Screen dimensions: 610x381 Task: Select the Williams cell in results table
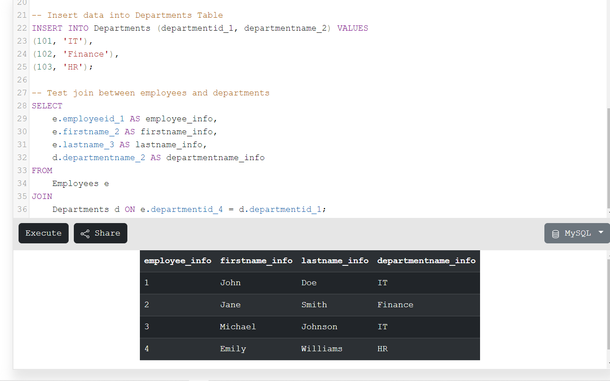click(322, 349)
